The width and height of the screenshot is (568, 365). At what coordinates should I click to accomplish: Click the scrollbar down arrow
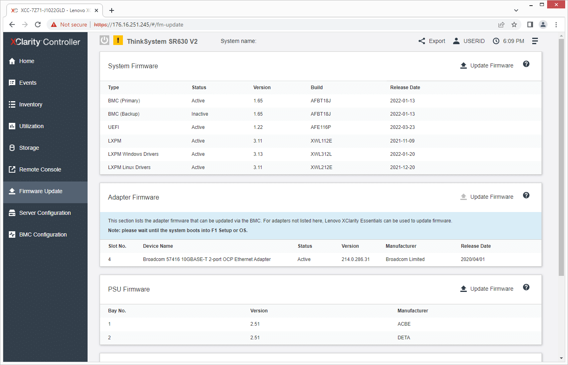(561, 358)
